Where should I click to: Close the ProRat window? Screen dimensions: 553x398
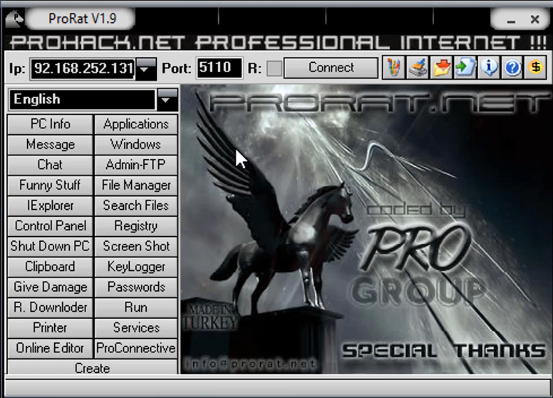click(x=535, y=19)
